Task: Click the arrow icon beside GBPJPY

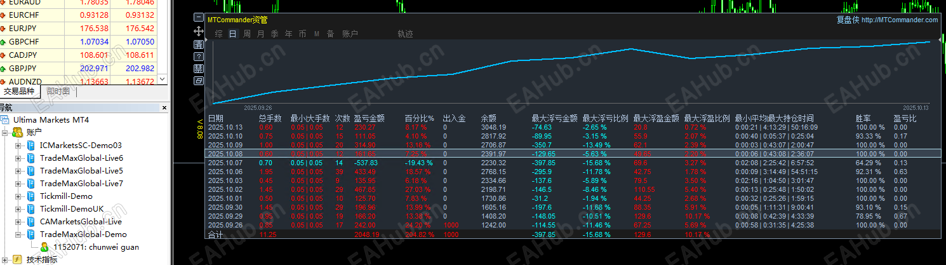Action: pos(4,69)
